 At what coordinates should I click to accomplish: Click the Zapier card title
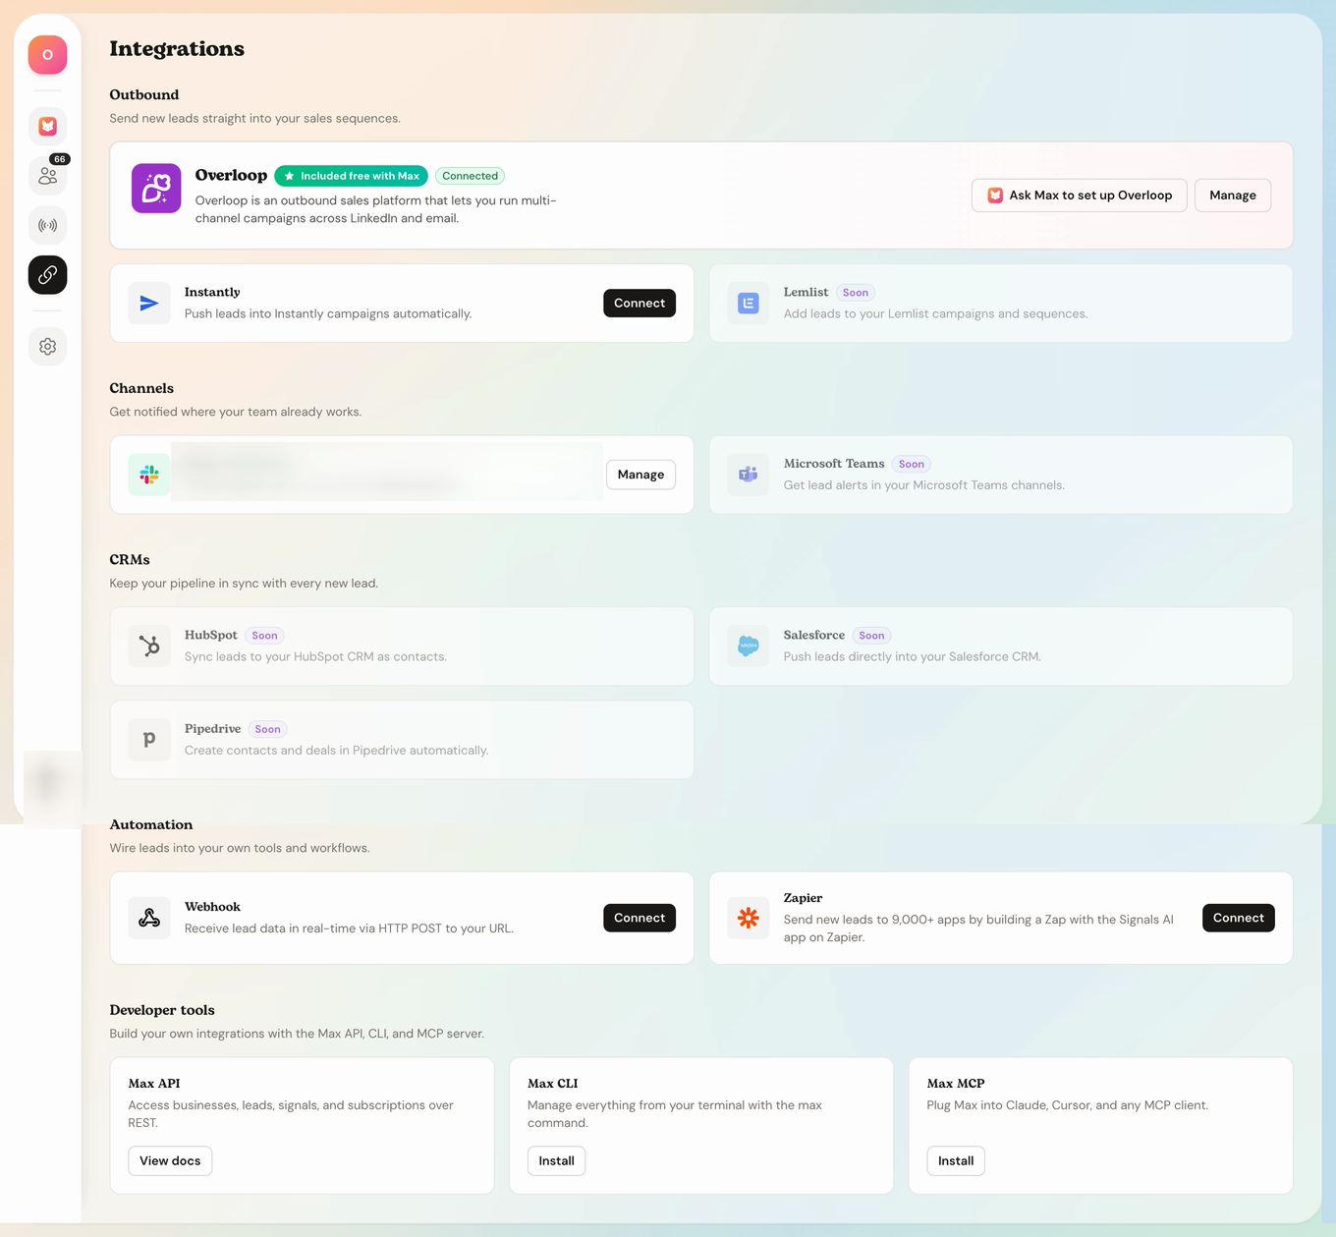tap(803, 898)
